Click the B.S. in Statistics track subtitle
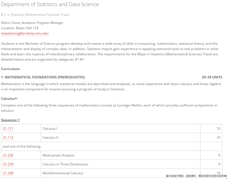Viewport: 227px width, 179px height. click(35, 15)
